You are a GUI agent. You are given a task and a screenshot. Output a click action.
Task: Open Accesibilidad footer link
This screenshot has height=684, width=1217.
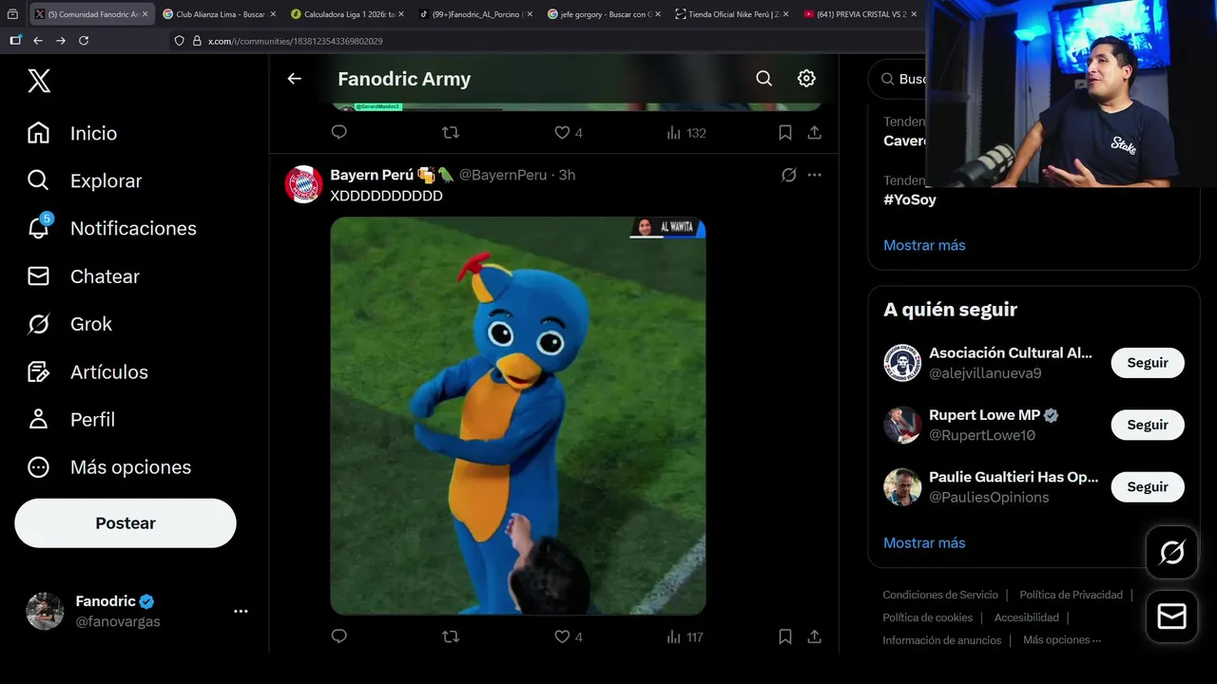click(x=1027, y=617)
